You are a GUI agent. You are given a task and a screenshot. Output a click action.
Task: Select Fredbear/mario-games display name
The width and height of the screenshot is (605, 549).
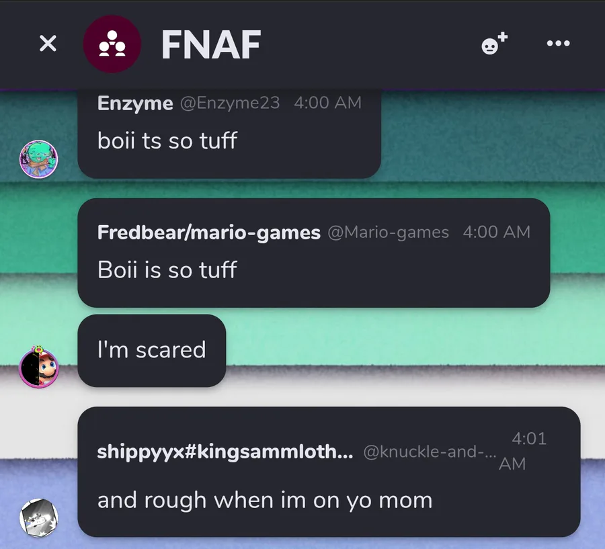[x=209, y=233]
